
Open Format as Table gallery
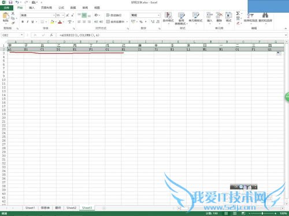click(181, 18)
